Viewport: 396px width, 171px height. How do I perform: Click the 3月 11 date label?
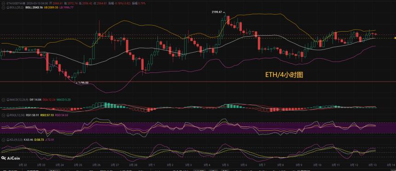pos(336,165)
